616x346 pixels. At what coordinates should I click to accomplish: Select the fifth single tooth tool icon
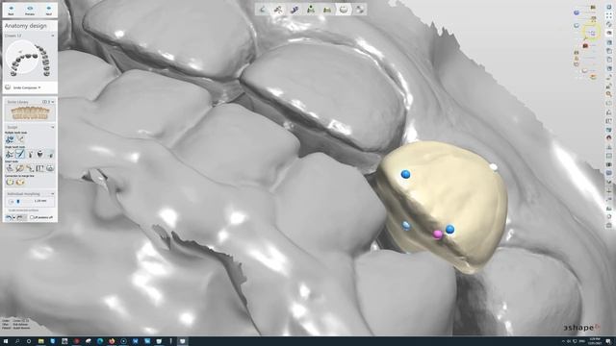pos(50,154)
